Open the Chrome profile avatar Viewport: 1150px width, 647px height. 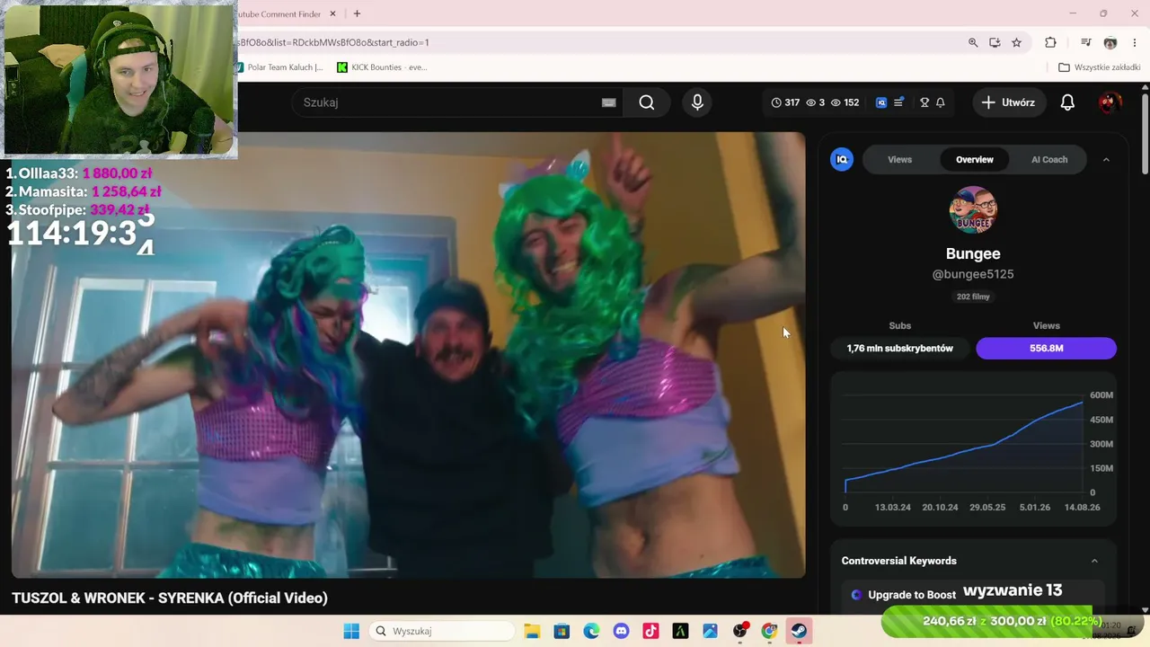tap(1110, 42)
